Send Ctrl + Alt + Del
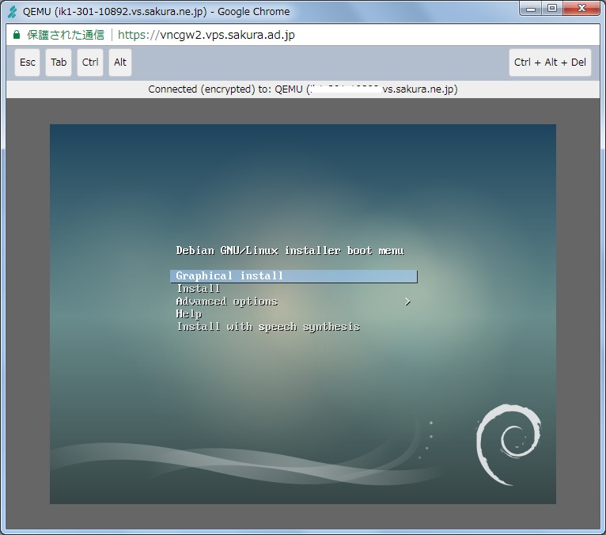Image resolution: width=606 pixels, height=535 pixels. pyautogui.click(x=550, y=63)
